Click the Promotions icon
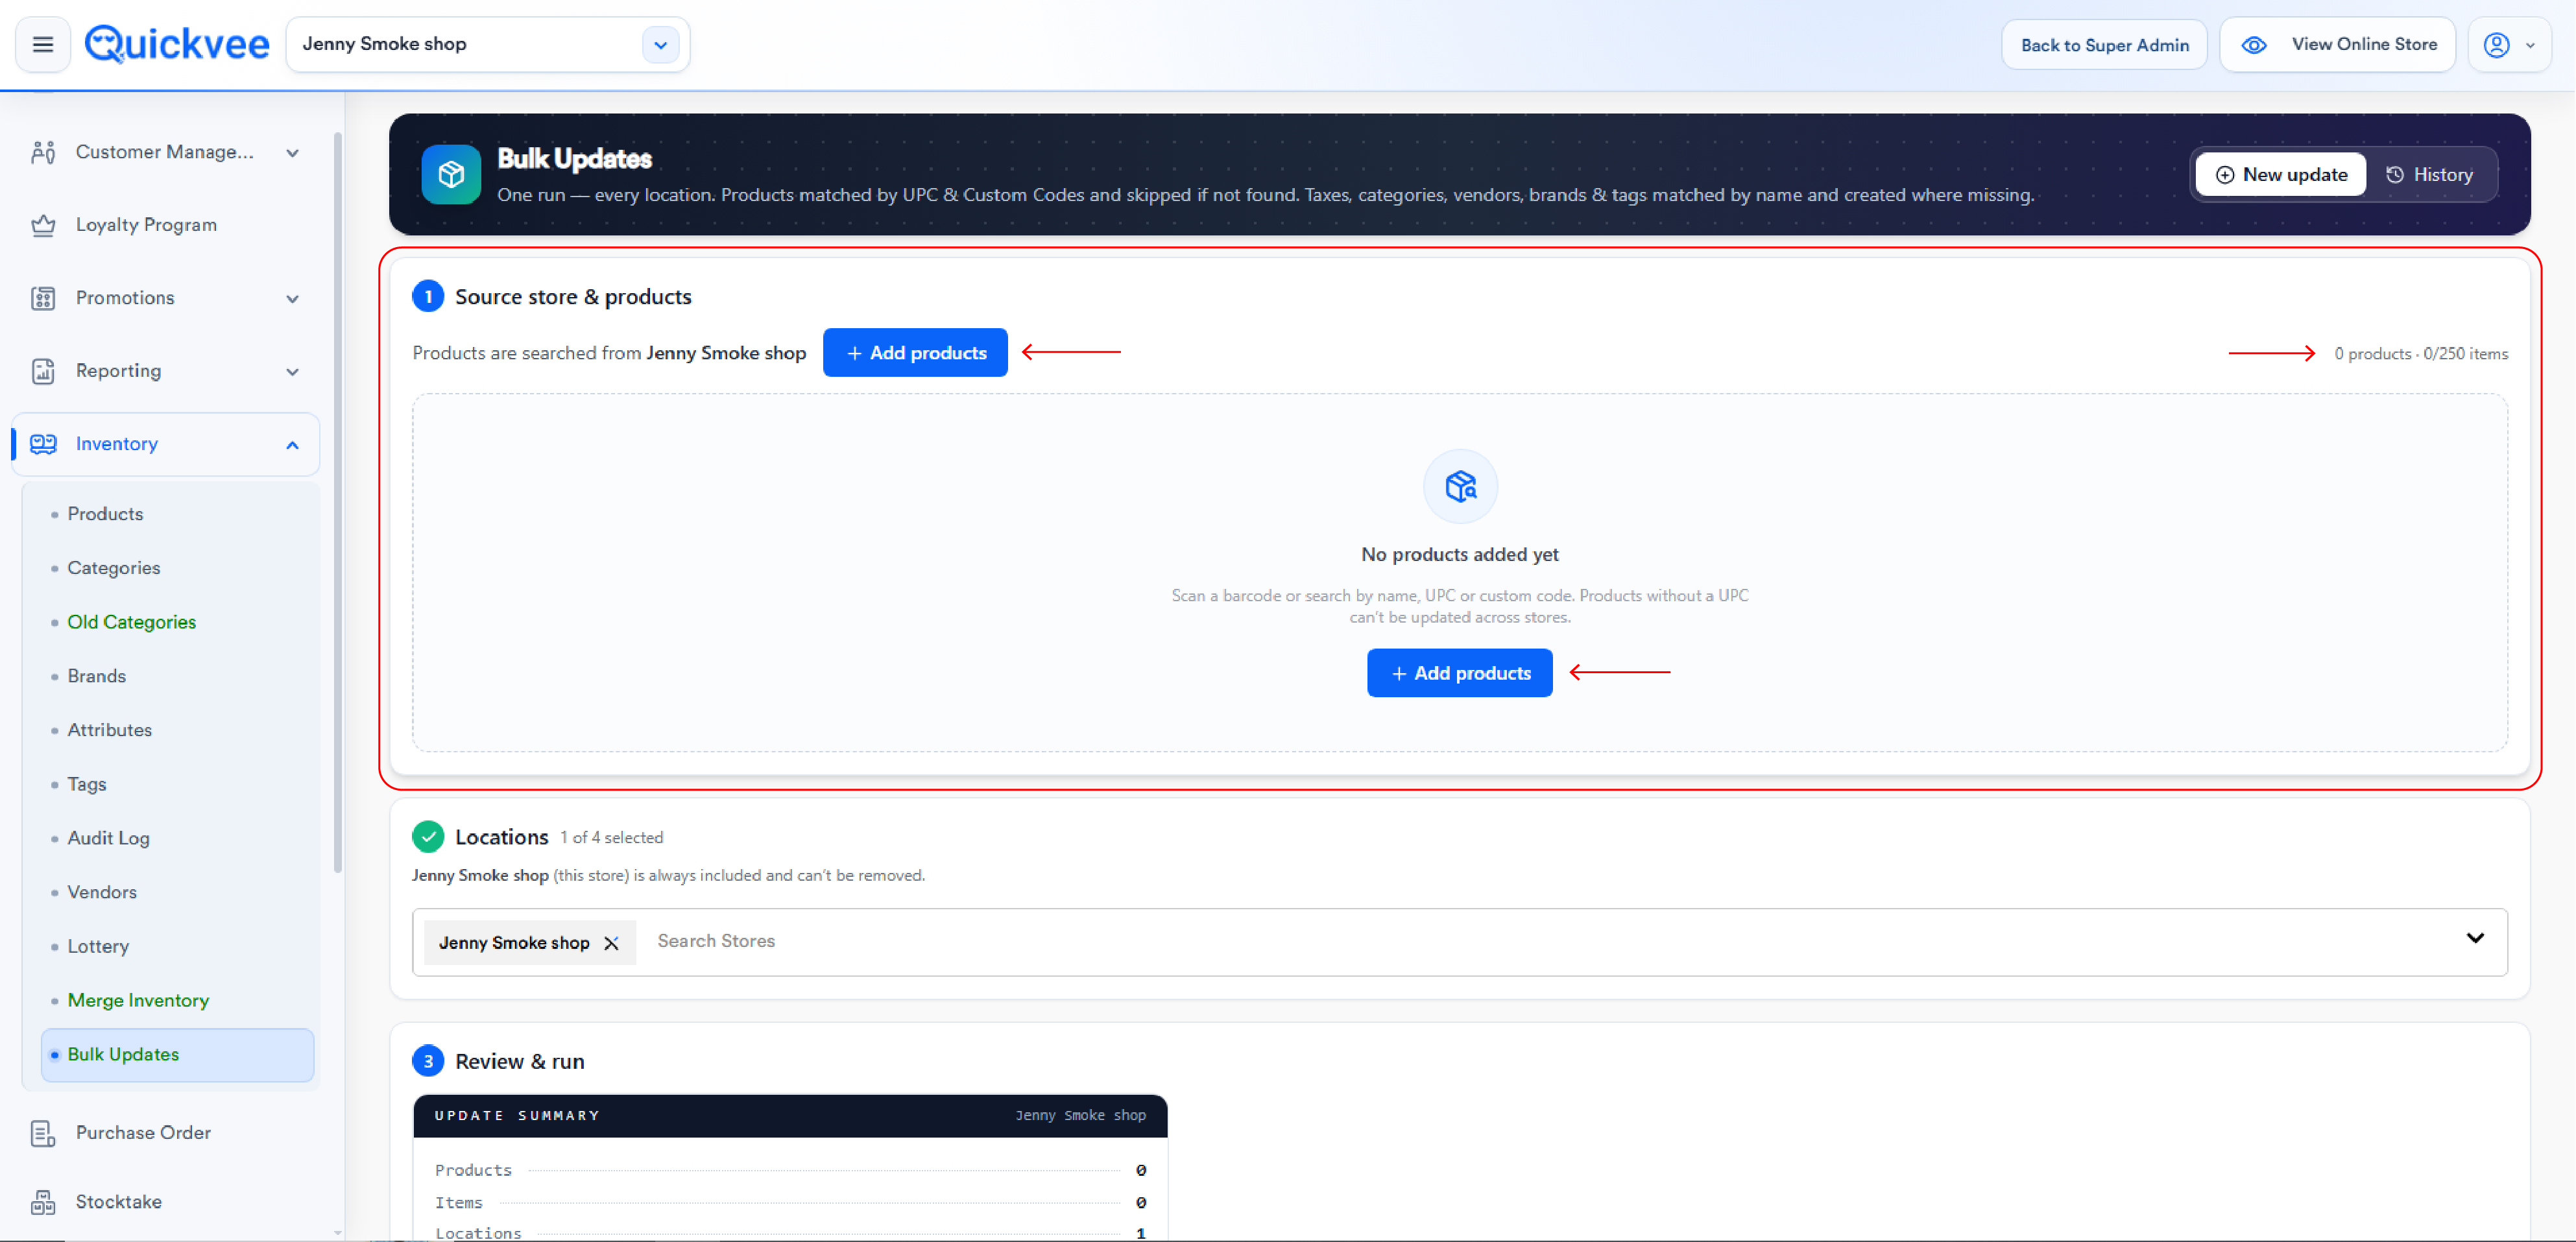 (x=43, y=298)
